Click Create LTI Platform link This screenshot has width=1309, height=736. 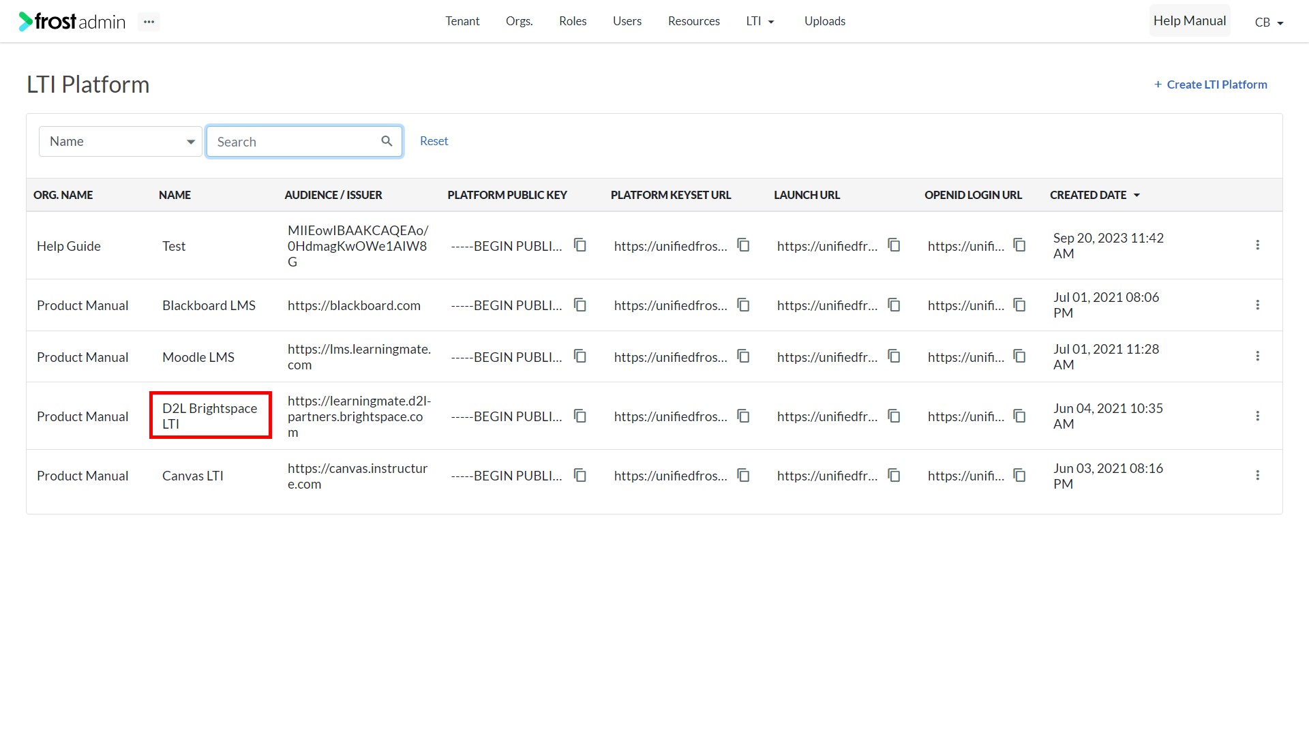pyautogui.click(x=1211, y=85)
